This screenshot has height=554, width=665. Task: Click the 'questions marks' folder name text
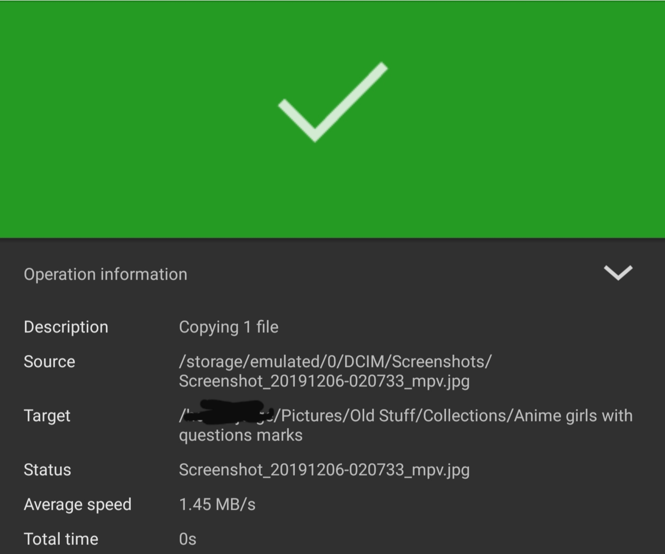point(240,435)
